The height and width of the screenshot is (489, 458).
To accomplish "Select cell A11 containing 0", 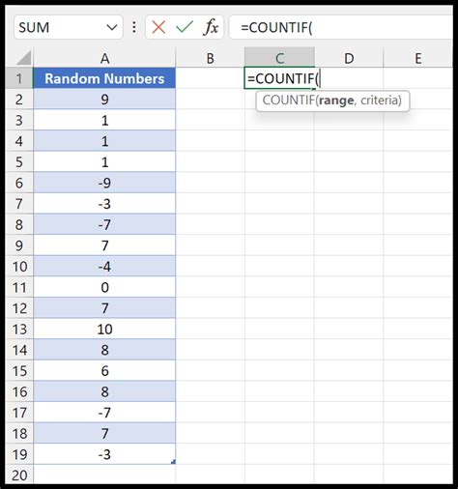I will [104, 287].
